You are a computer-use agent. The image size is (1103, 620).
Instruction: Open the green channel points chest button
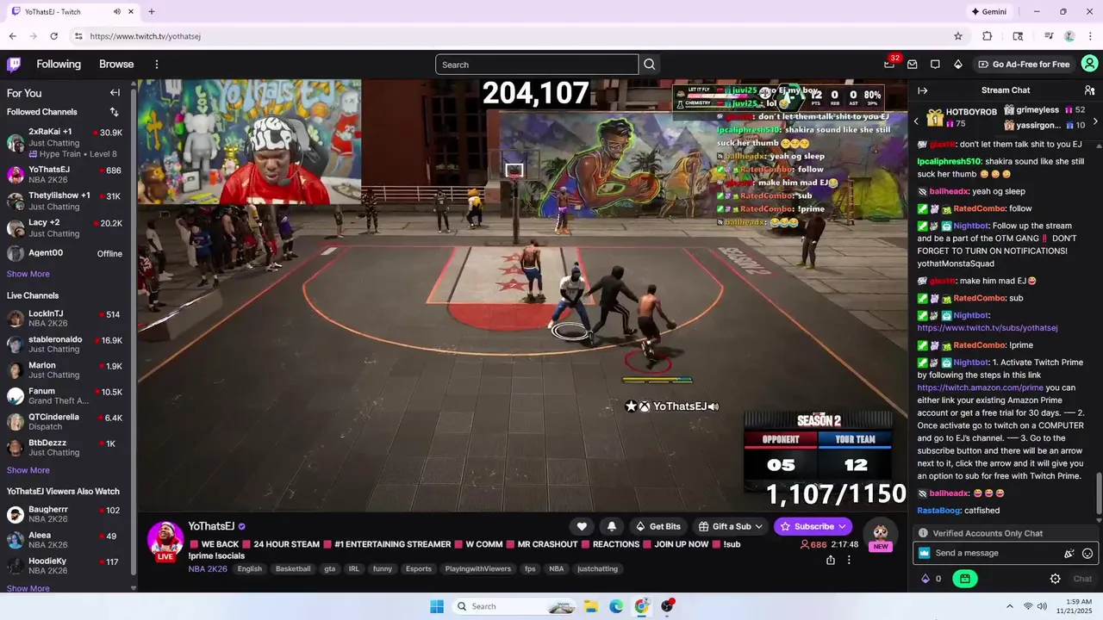click(x=965, y=579)
